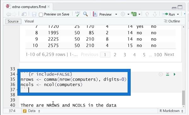The width and height of the screenshot is (189, 115).
Task: Click the spell check ABC icon
Action: pyautogui.click(x=77, y=14)
